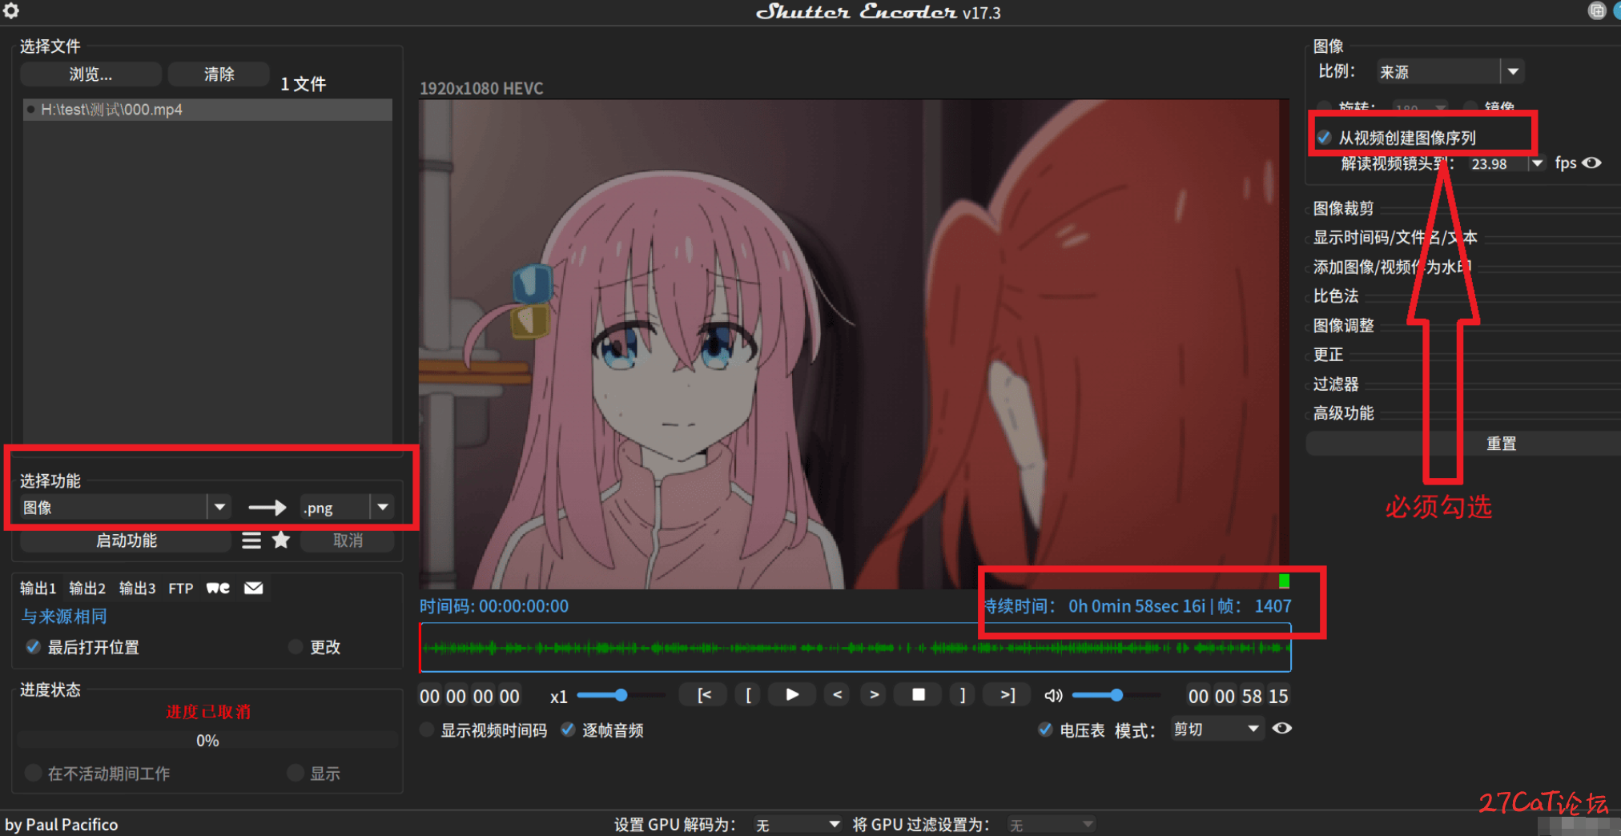Click inside the audio waveform timeline
The height and width of the screenshot is (836, 1621).
(855, 647)
